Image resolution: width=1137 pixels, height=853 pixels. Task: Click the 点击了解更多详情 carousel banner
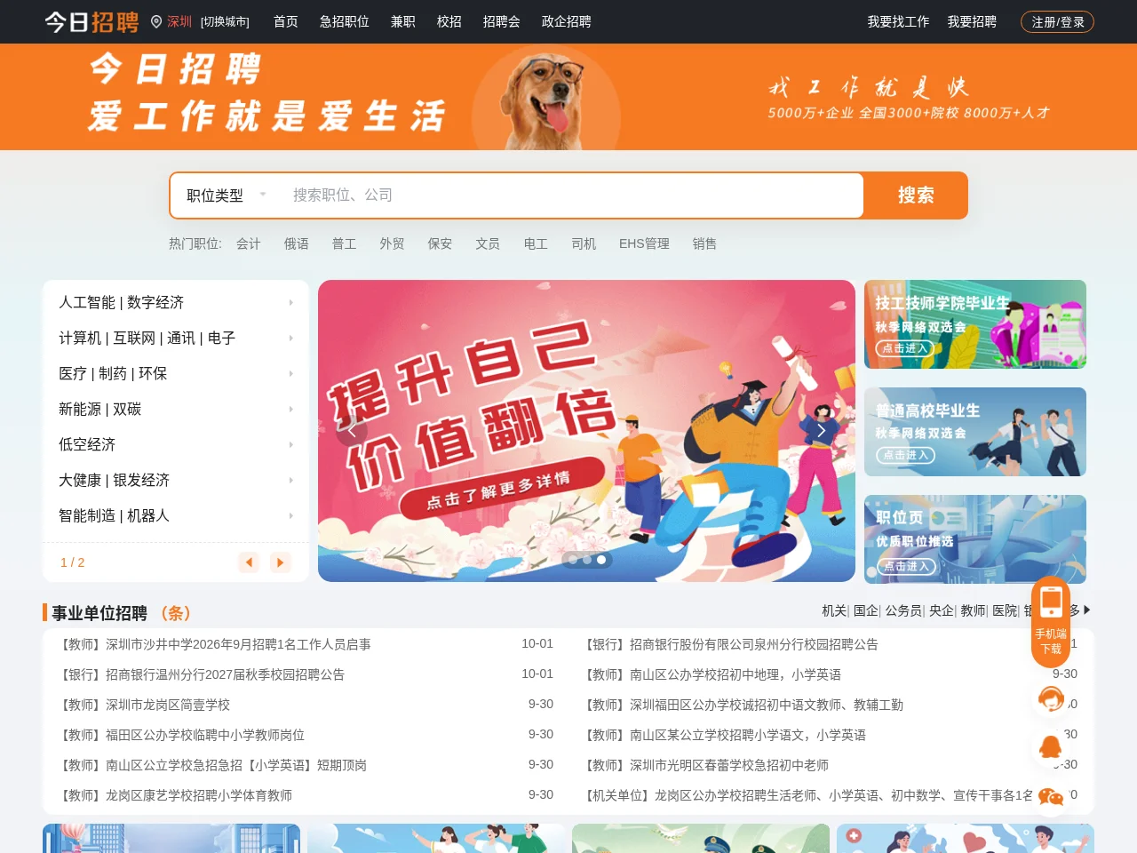tap(586, 431)
